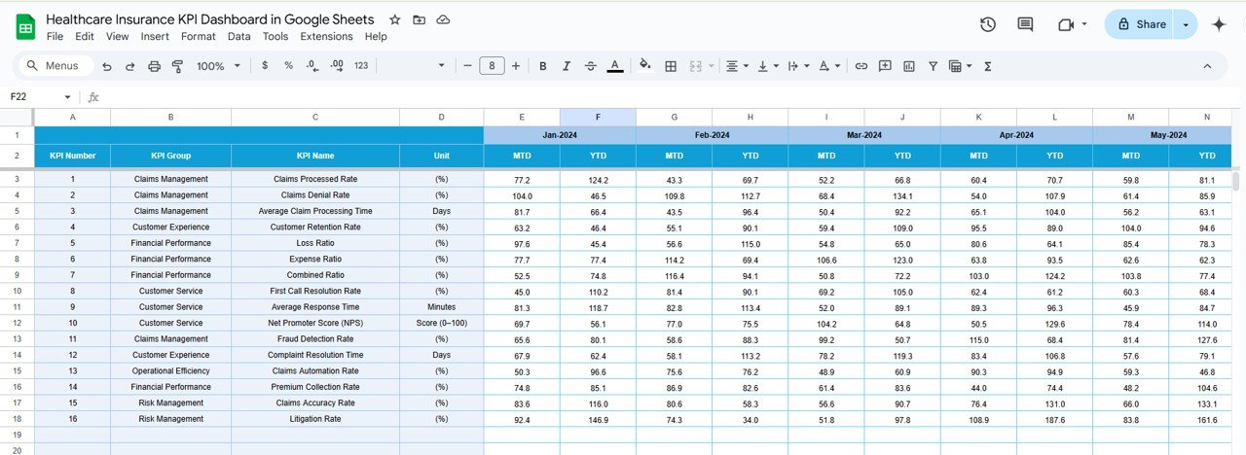The height and width of the screenshot is (455, 1246).
Task: Toggle strikethrough formatting
Action: pos(591,66)
